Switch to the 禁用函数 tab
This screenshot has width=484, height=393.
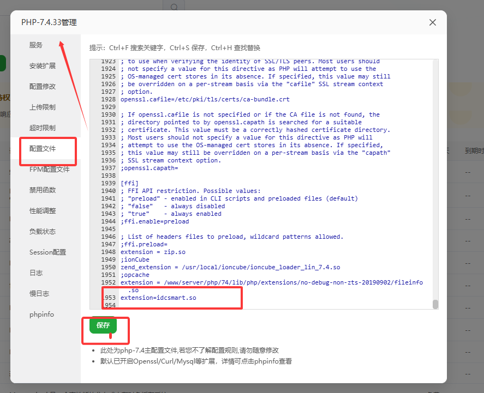click(x=43, y=190)
